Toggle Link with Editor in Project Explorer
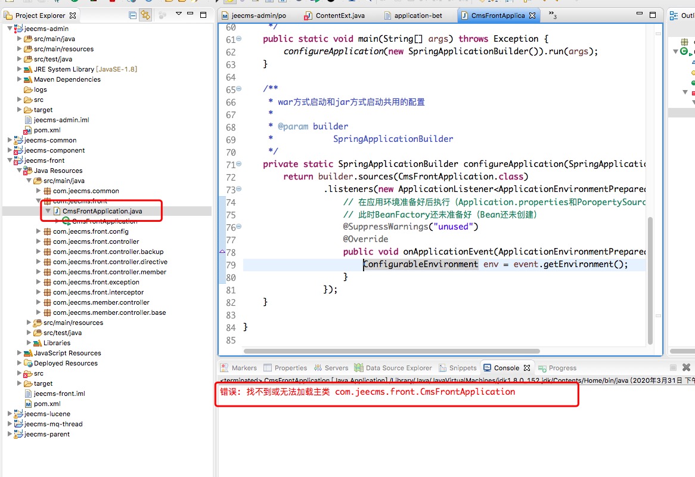This screenshot has height=477, width=695. 145,16
